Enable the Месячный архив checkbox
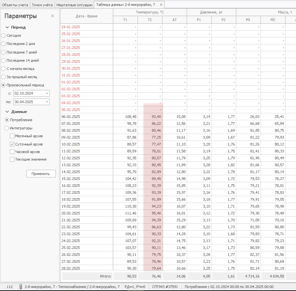This screenshot has height=291, width=296. click(x=12, y=136)
